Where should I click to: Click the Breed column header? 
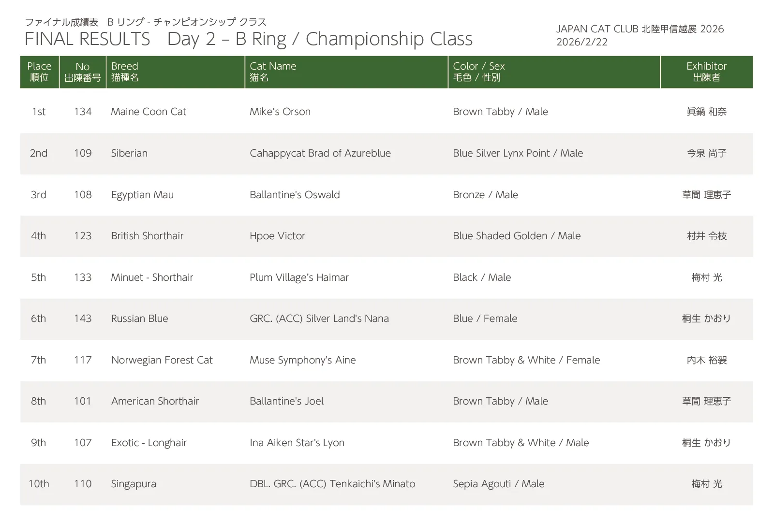click(125, 72)
